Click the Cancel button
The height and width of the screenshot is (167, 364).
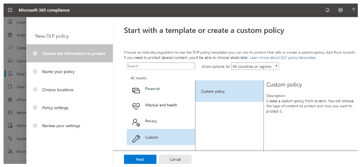[x=175, y=159]
